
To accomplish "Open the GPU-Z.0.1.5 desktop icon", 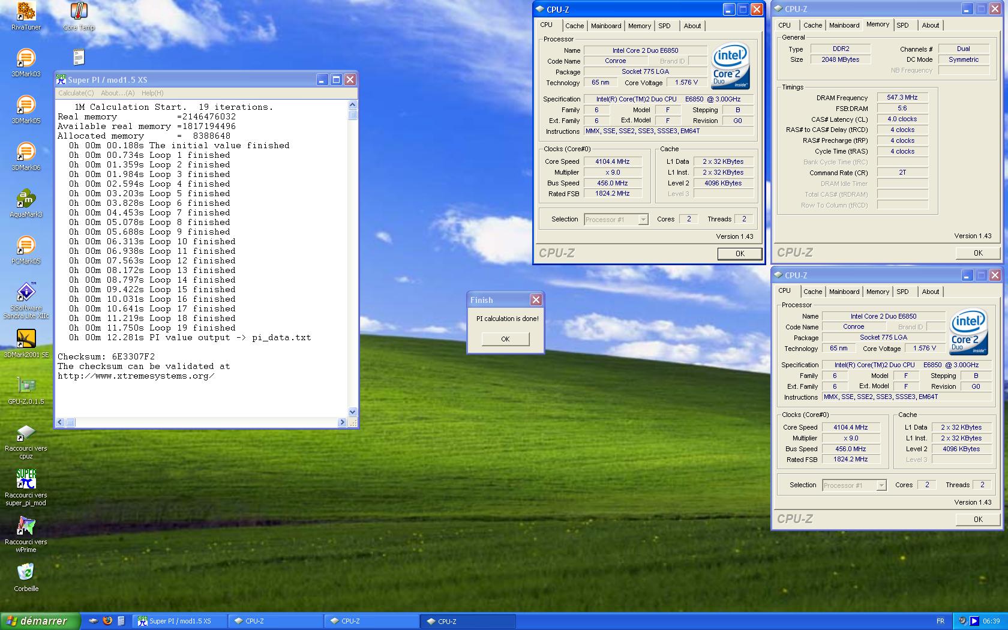I will pos(26,390).
